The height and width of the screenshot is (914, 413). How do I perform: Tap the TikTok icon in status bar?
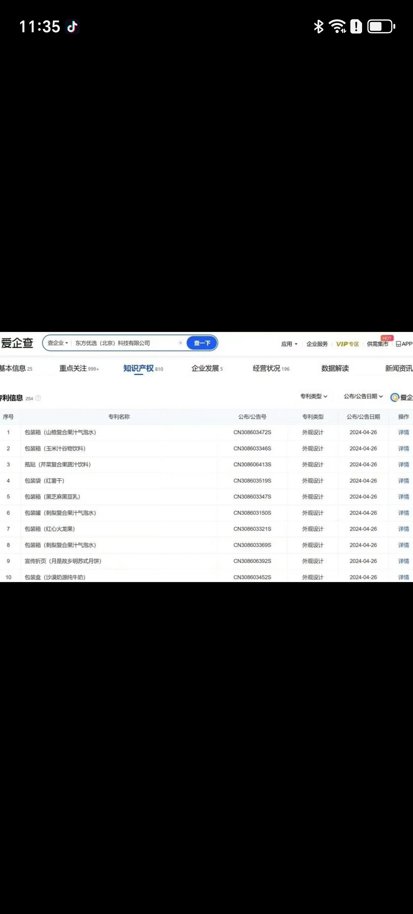tap(73, 27)
